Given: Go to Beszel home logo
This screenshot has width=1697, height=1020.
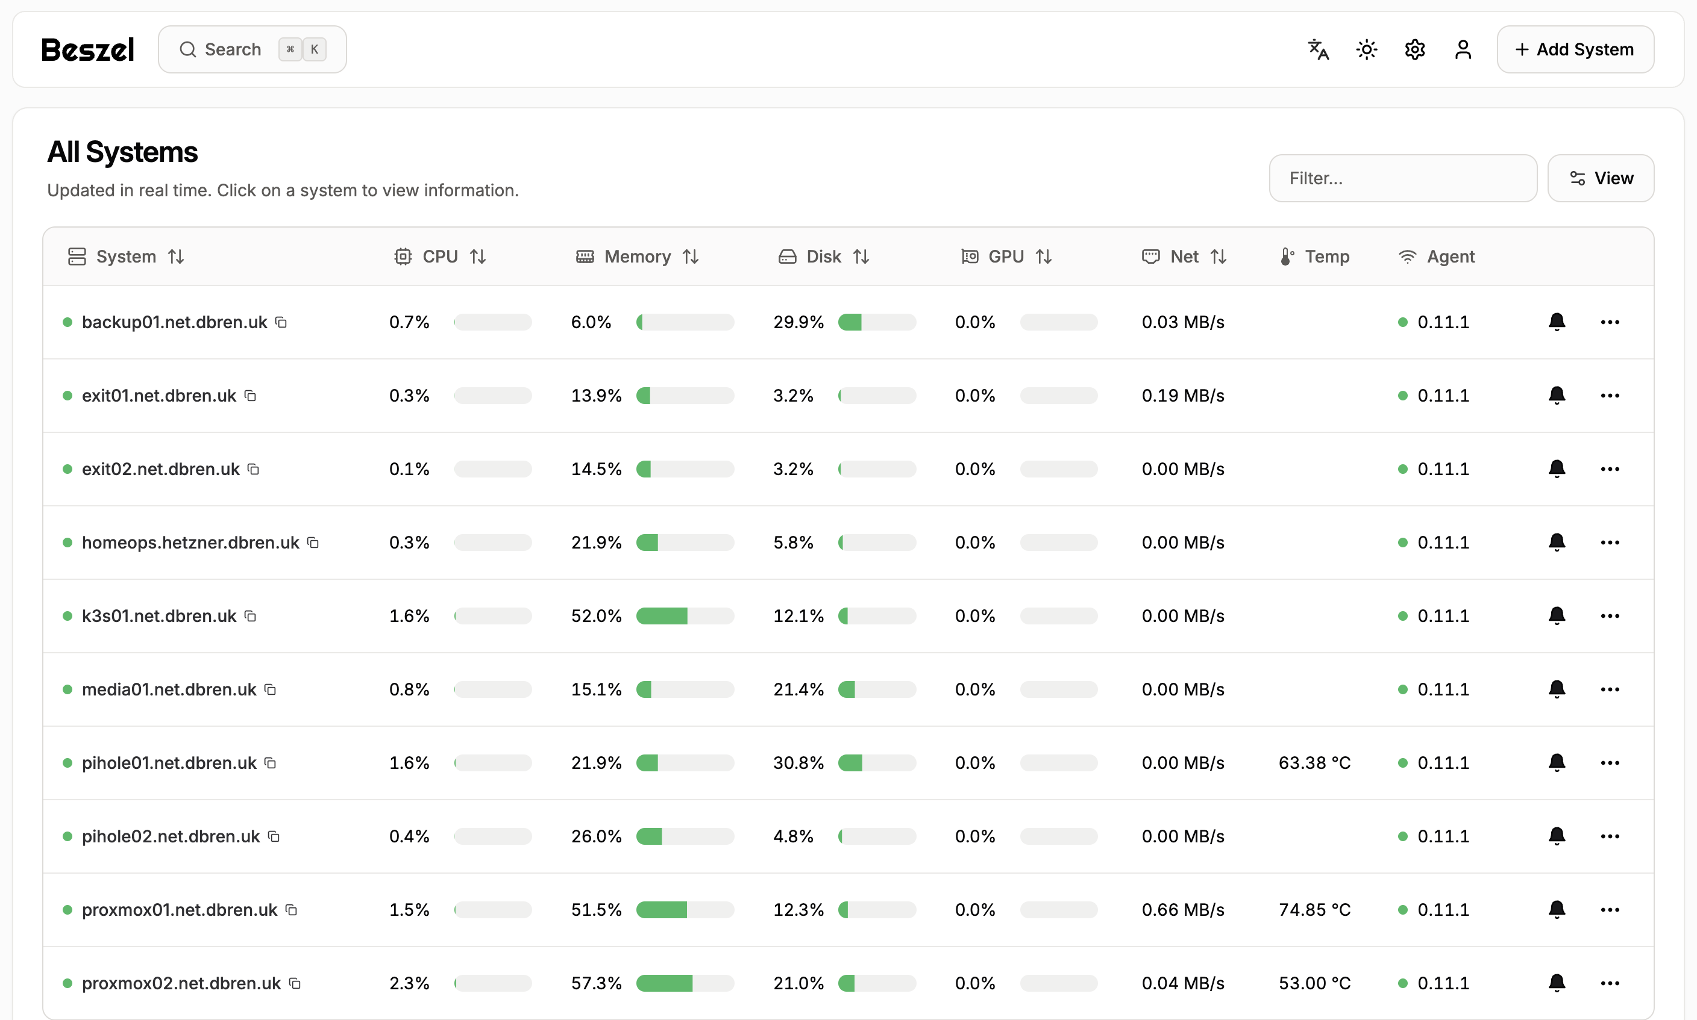Looking at the screenshot, I should pos(87,49).
